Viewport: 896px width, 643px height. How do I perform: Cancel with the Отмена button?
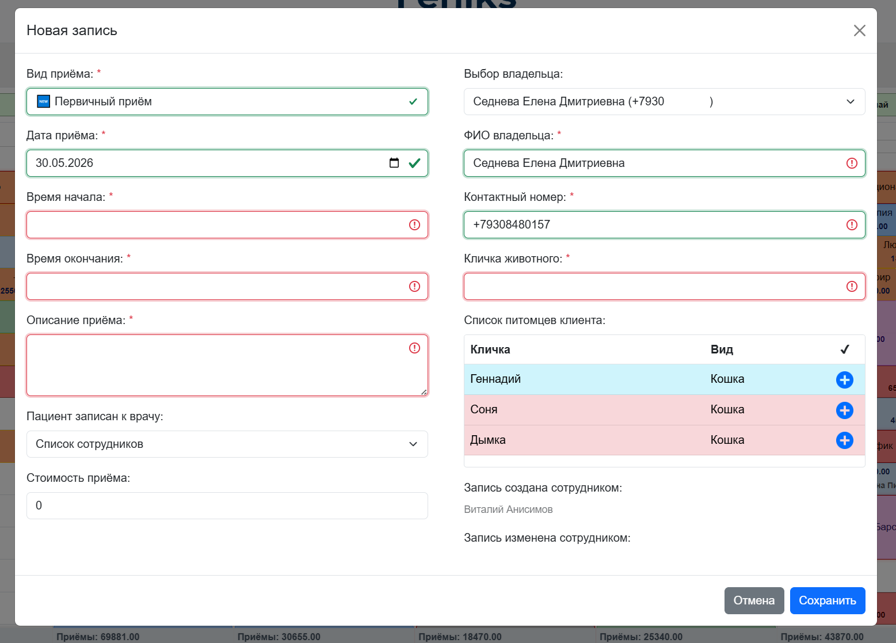pos(754,600)
